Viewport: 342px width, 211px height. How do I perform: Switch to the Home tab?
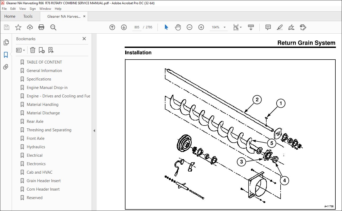tap(10, 16)
